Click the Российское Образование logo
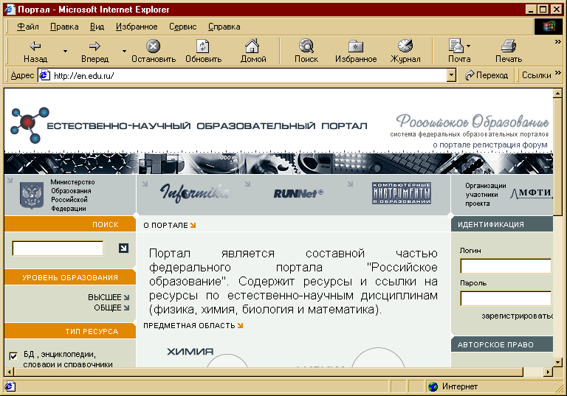 [472, 122]
